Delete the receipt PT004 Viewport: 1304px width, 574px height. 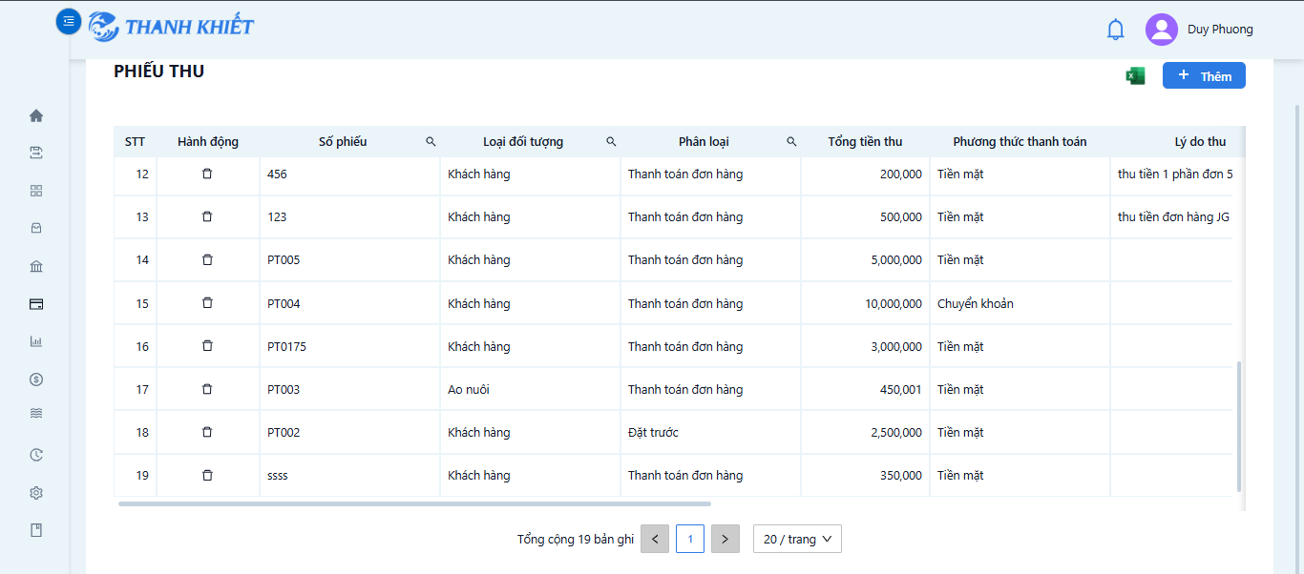click(207, 302)
